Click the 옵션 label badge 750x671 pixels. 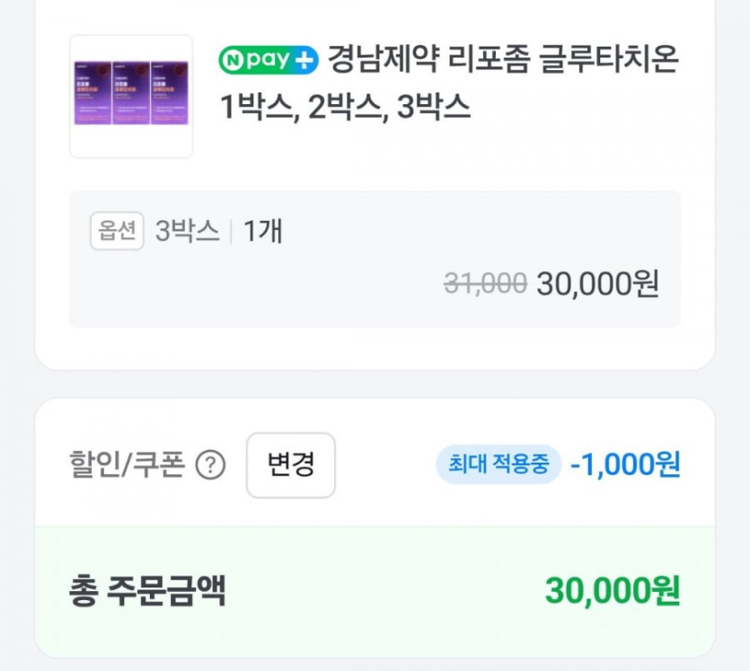coord(117,232)
